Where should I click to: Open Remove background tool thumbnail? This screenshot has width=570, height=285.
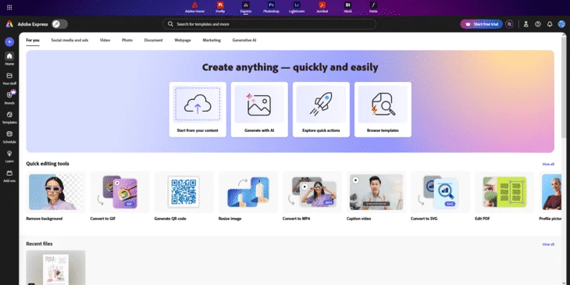pyautogui.click(x=56, y=192)
